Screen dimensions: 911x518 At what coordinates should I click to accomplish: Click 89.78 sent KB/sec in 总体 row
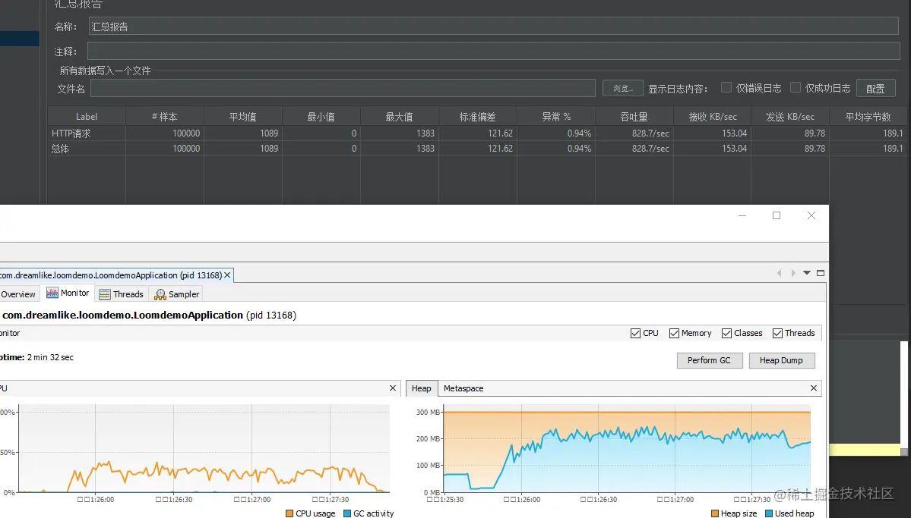coord(815,149)
